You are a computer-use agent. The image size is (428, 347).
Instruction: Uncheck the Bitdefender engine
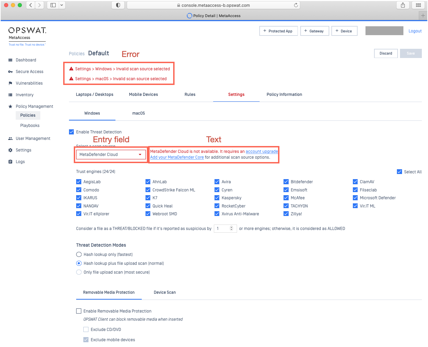coord(286,182)
